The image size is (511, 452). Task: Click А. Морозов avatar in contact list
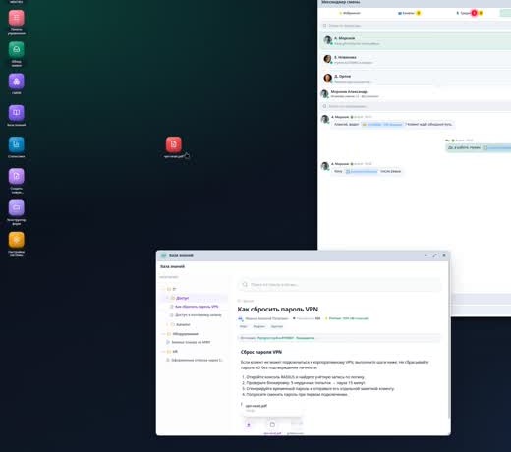(328, 40)
